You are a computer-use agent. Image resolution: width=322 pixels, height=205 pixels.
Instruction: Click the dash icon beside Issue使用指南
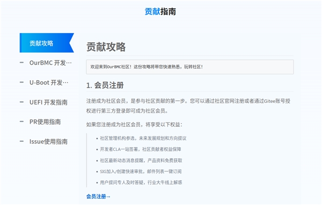21,141
